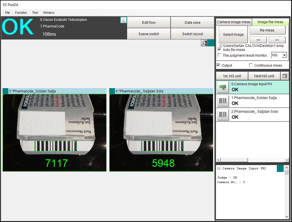Click barcode icon of 2.Pharmacode_ Sağdan Sola
The image size is (292, 222).
pos(223,114)
